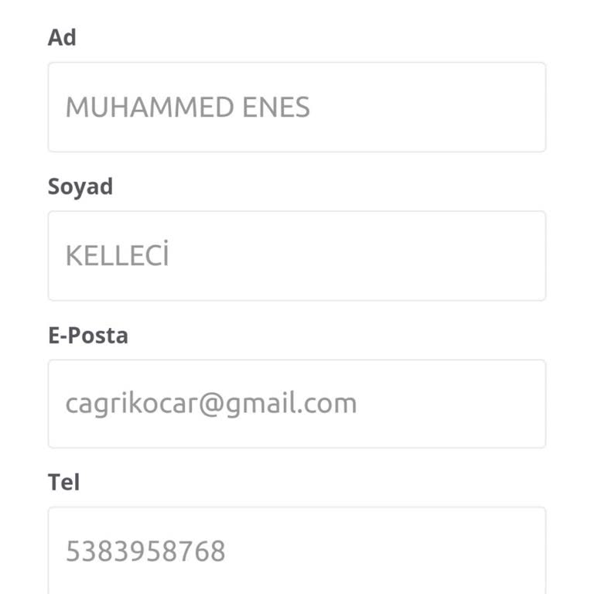
Task: Select the E-Posta input field
Action: [297, 404]
